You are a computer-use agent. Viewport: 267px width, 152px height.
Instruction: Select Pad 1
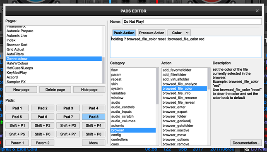17,108
